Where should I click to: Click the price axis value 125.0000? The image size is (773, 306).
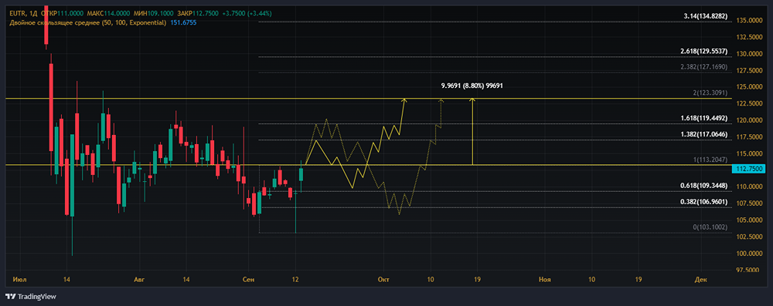(x=749, y=87)
